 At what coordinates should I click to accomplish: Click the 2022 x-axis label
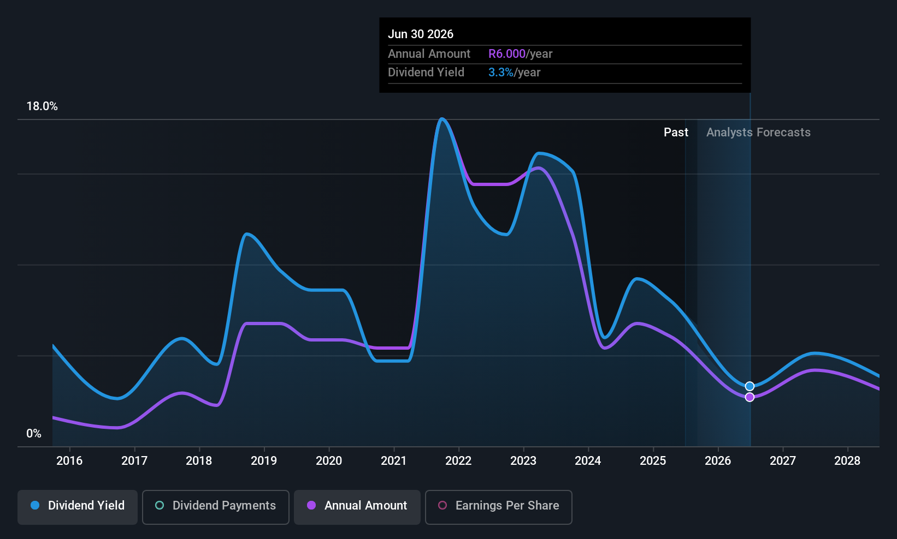458,461
